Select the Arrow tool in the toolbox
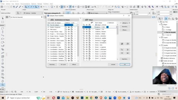Image resolution: width=178 pixels, height=100 pixels. pos(3,18)
